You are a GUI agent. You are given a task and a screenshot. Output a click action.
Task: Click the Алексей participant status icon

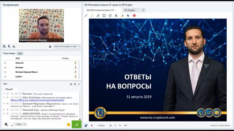pyautogui.click(x=76, y=63)
